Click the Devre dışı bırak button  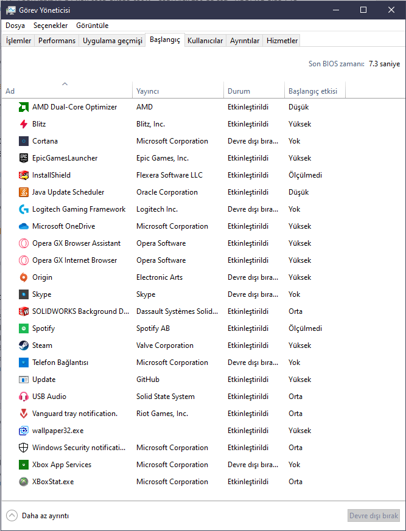coord(374,516)
